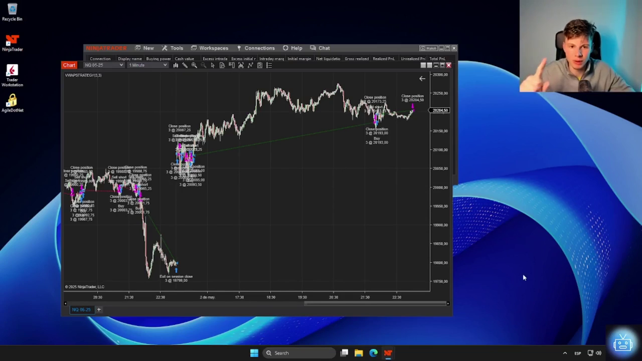The height and width of the screenshot is (361, 642).
Task: Open Chart Trader toolbar icon
Action: [x=231, y=65]
